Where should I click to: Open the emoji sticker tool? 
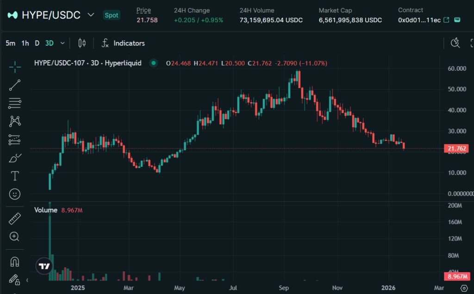coord(14,194)
